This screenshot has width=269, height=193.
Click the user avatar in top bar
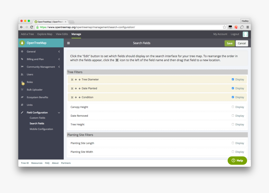click(245, 34)
